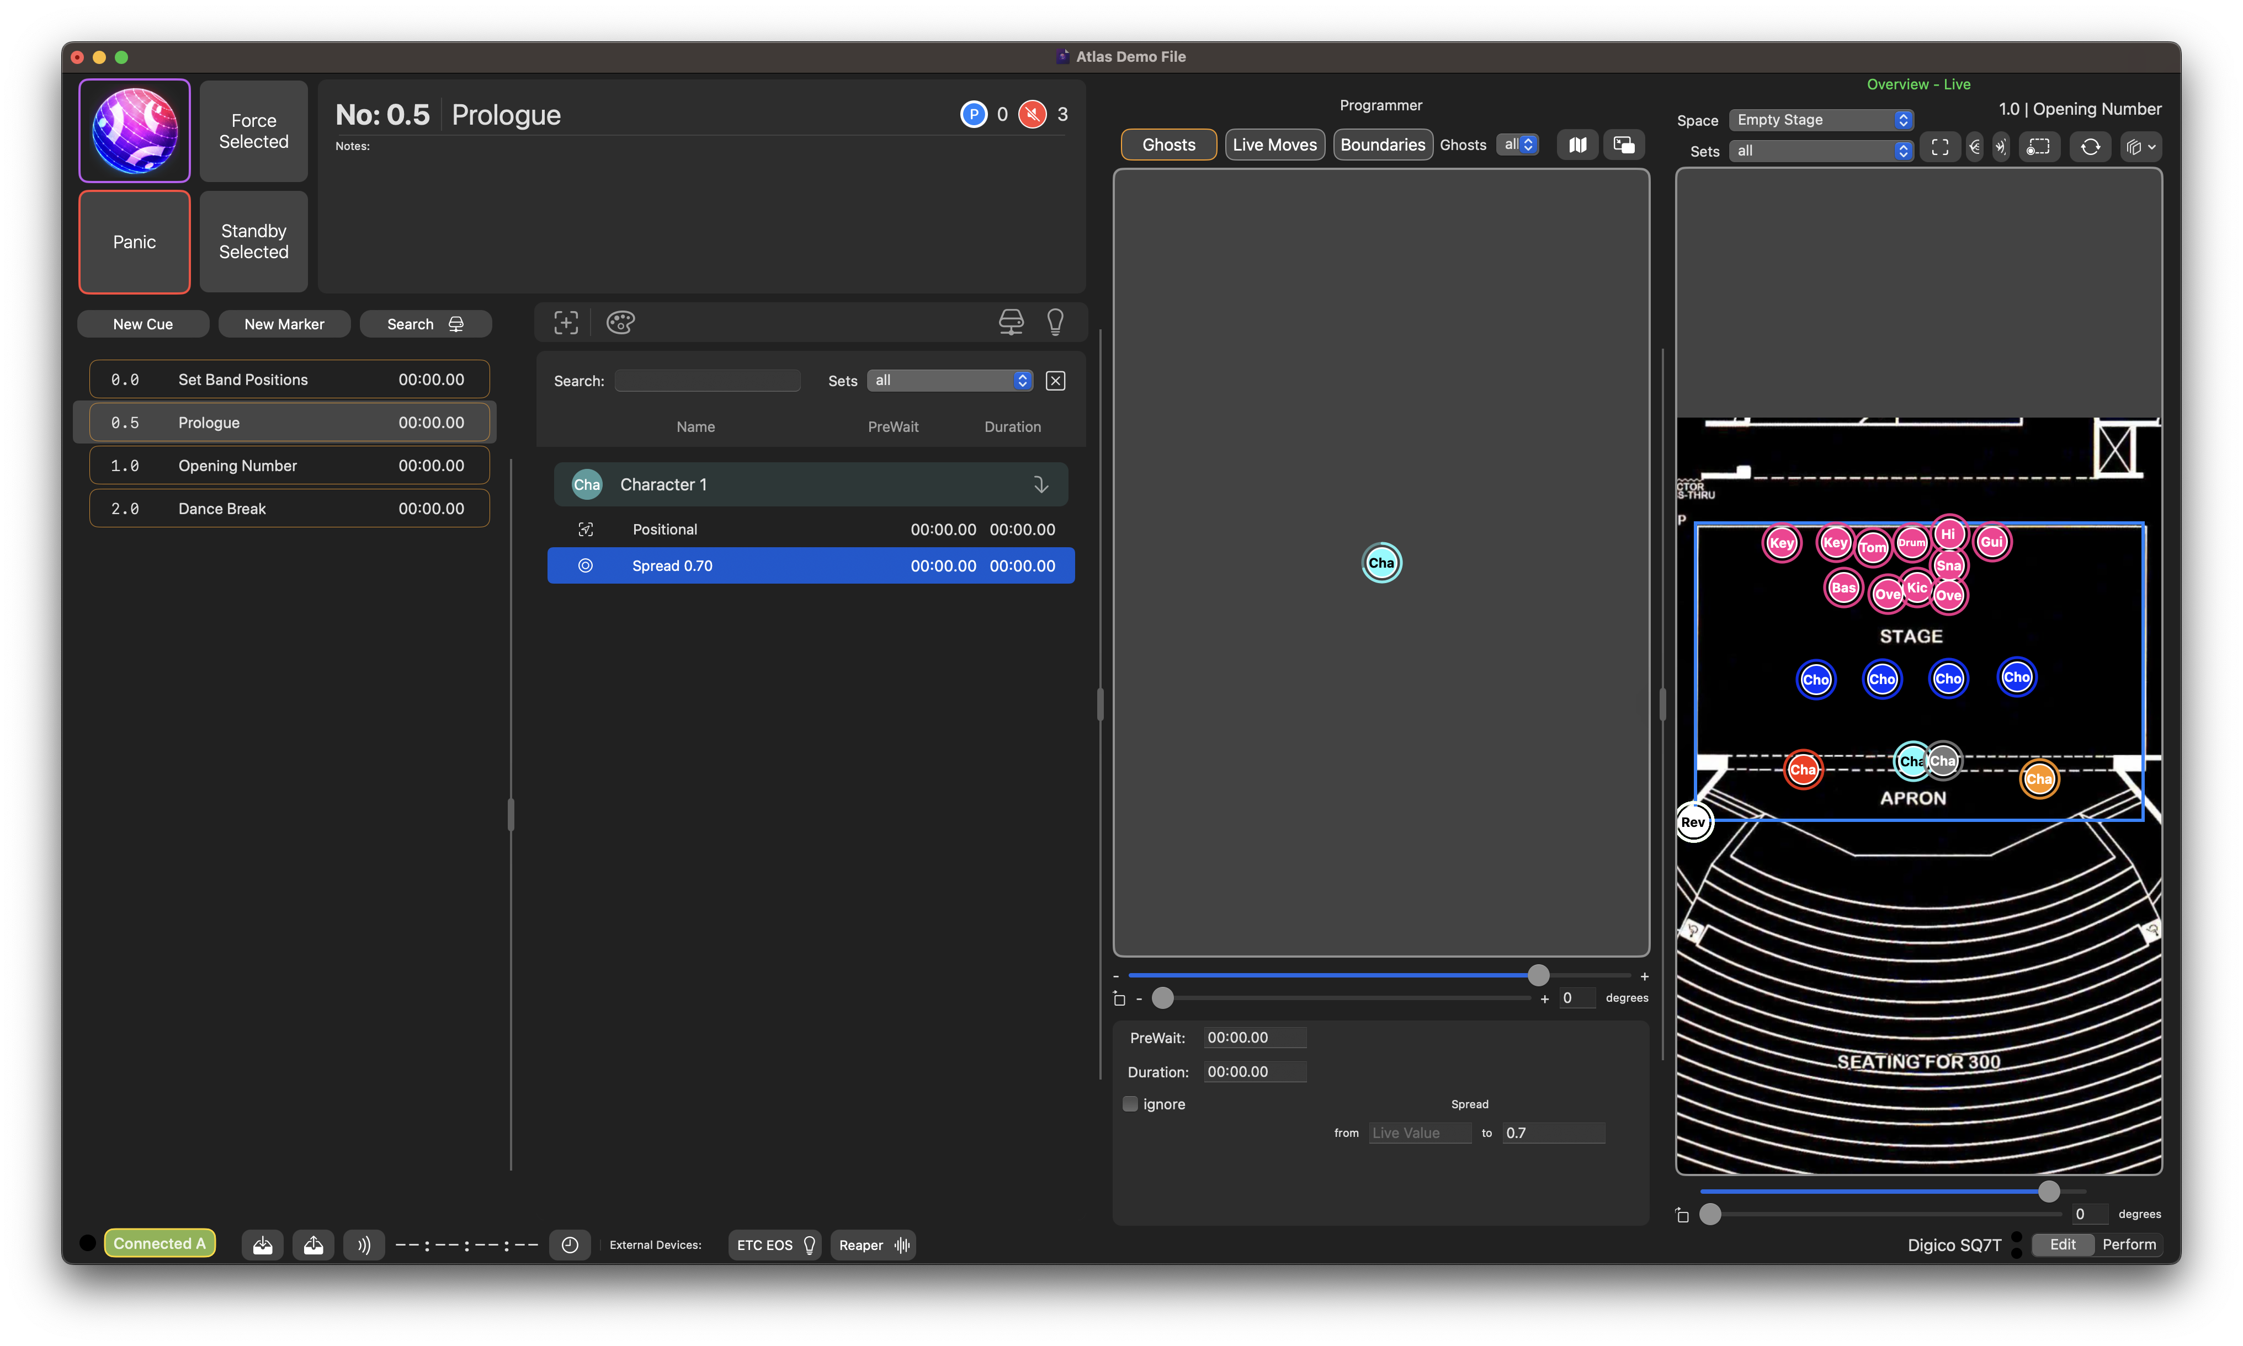
Task: Open the Sets dropdown in cue search
Action: coord(950,380)
